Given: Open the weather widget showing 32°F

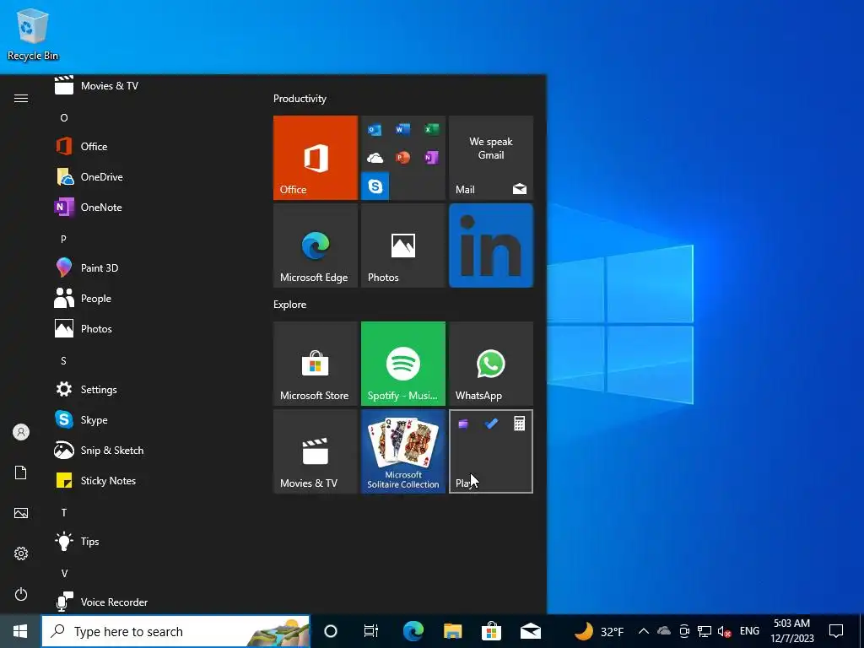Looking at the screenshot, I should pos(599,631).
